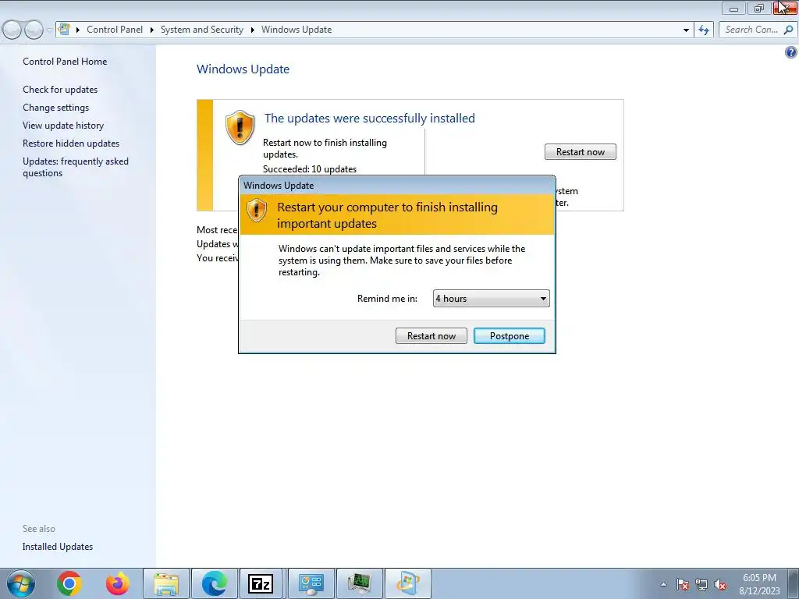Open Installed Updates link
The width and height of the screenshot is (799, 599).
point(58,547)
